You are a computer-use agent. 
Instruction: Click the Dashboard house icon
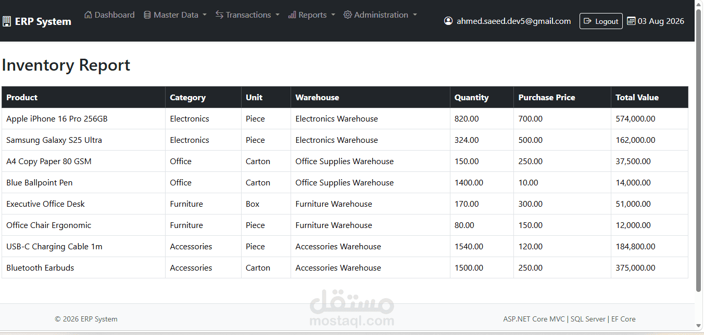pos(88,15)
